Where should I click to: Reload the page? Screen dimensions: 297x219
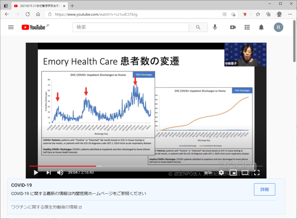tap(27, 14)
